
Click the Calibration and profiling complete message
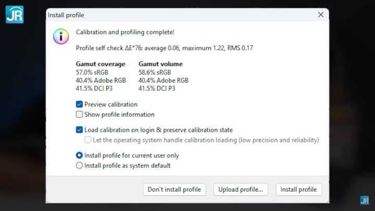[125, 32]
